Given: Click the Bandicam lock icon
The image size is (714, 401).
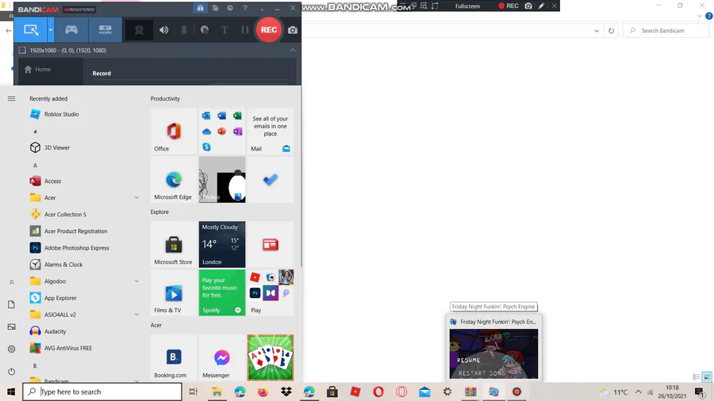Looking at the screenshot, I should (x=200, y=8).
